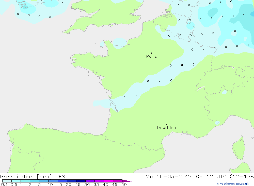Pick the 10–15 mm legend color swatch
Image resolution: width=254 pixels, height=186 pixels.
(53, 181)
